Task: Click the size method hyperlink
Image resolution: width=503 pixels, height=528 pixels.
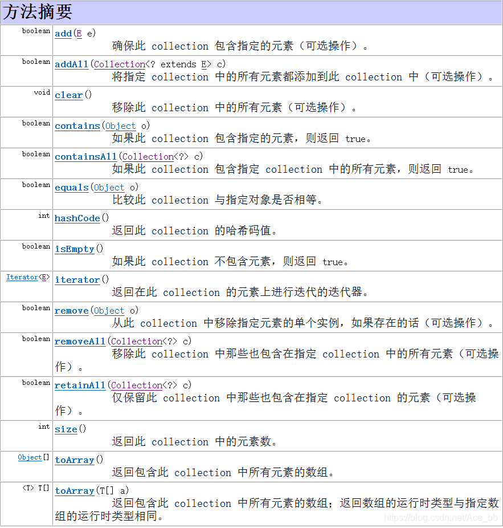Action: tap(66, 429)
